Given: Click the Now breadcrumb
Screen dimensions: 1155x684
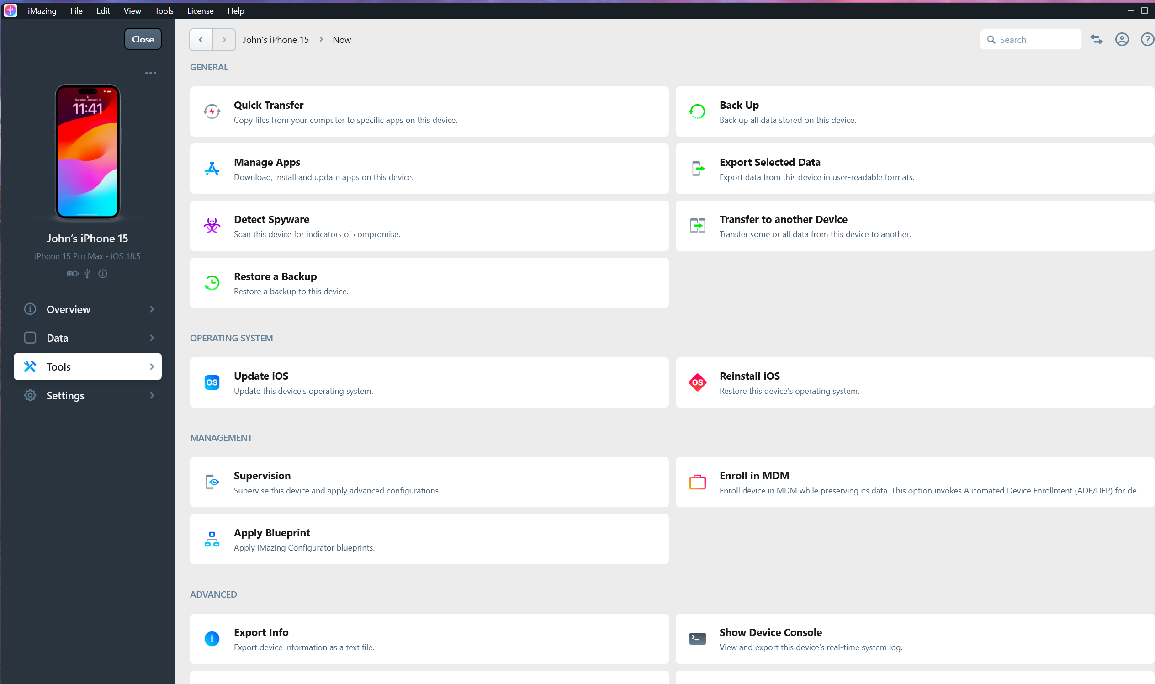Looking at the screenshot, I should pos(342,40).
